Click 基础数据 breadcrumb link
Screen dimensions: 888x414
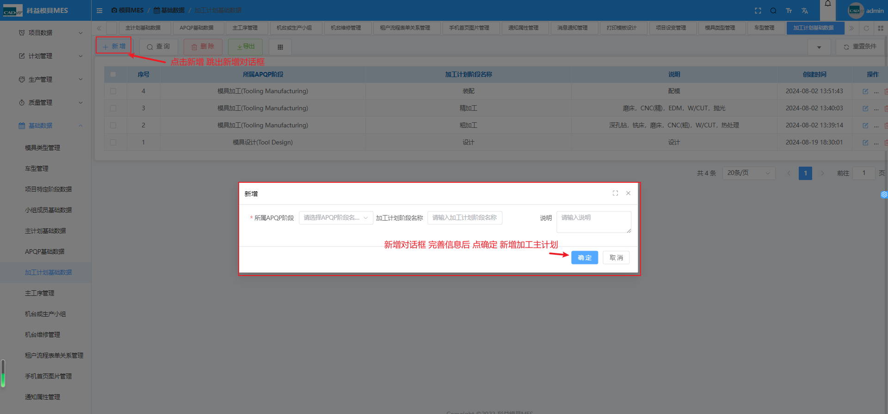coord(169,11)
